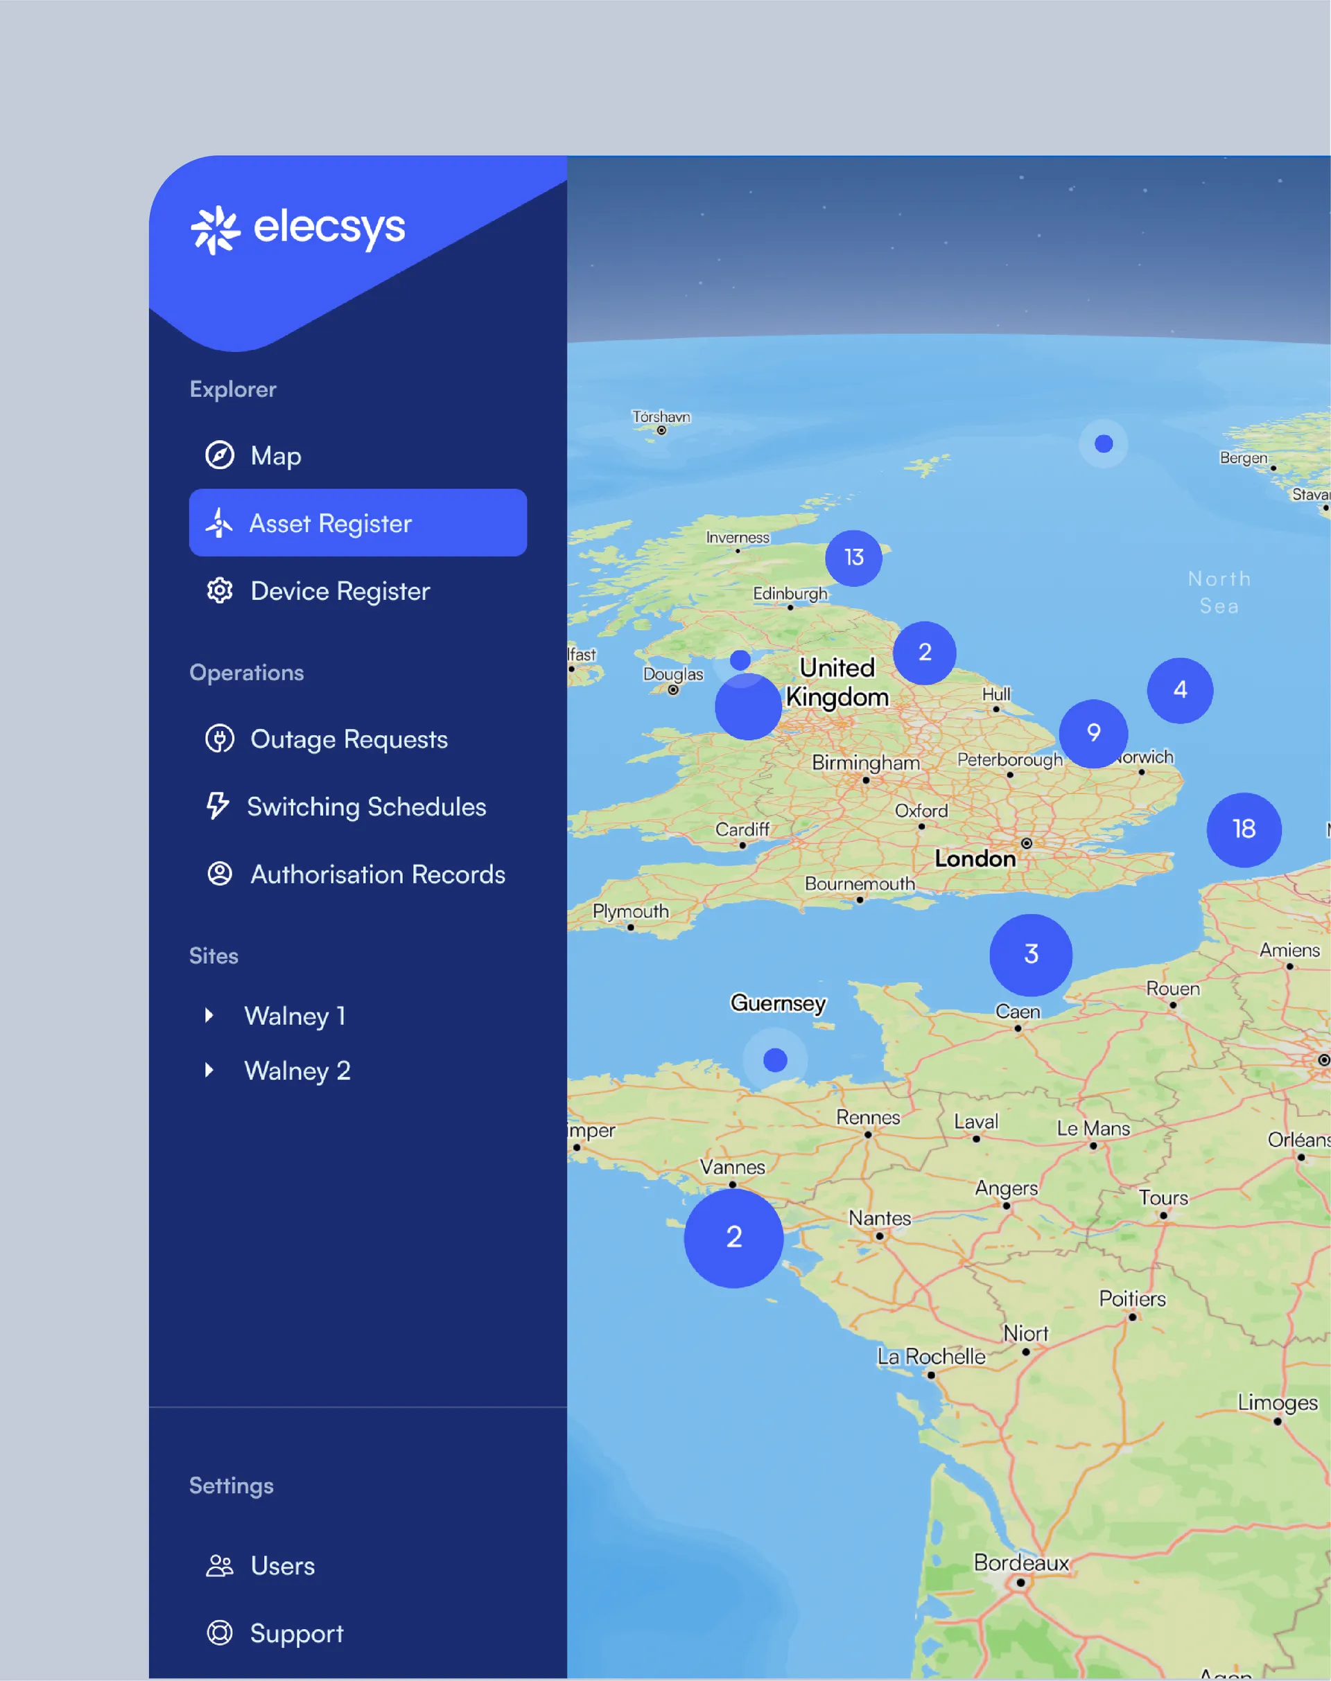1331x1681 pixels.
Task: Click the compass icon beside Map
Action: click(x=219, y=455)
